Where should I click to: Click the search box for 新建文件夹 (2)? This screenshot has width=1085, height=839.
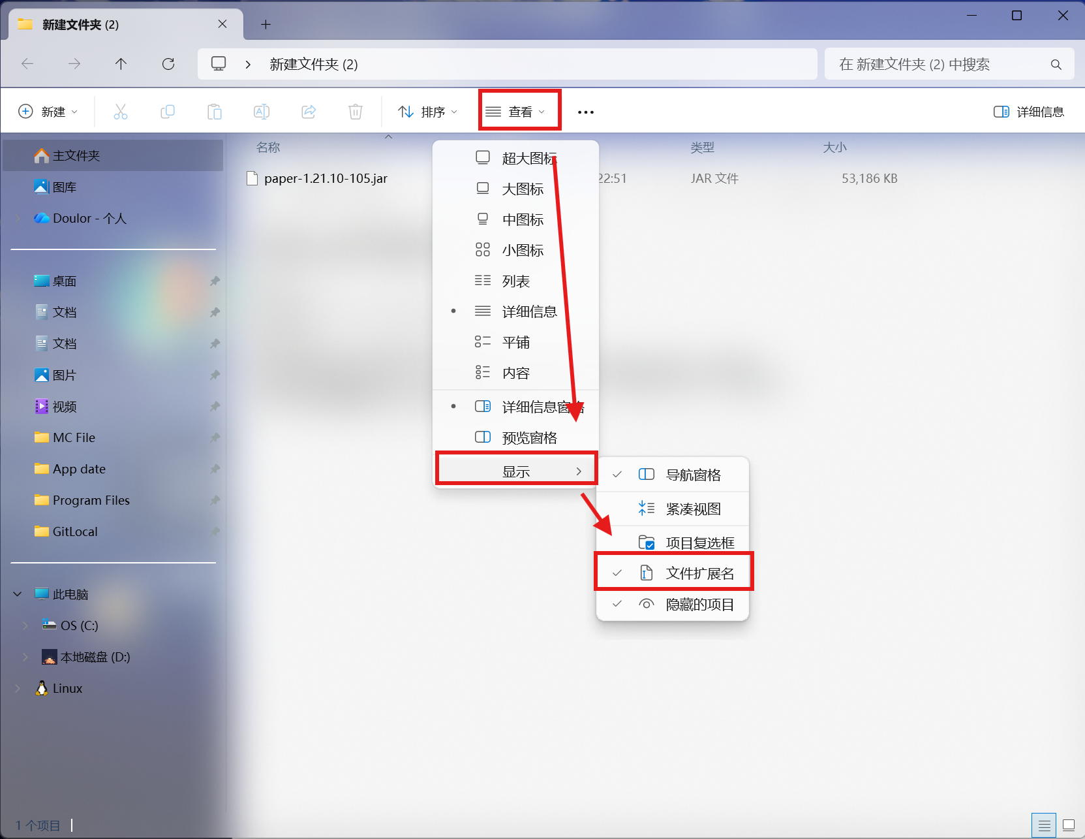coord(940,64)
